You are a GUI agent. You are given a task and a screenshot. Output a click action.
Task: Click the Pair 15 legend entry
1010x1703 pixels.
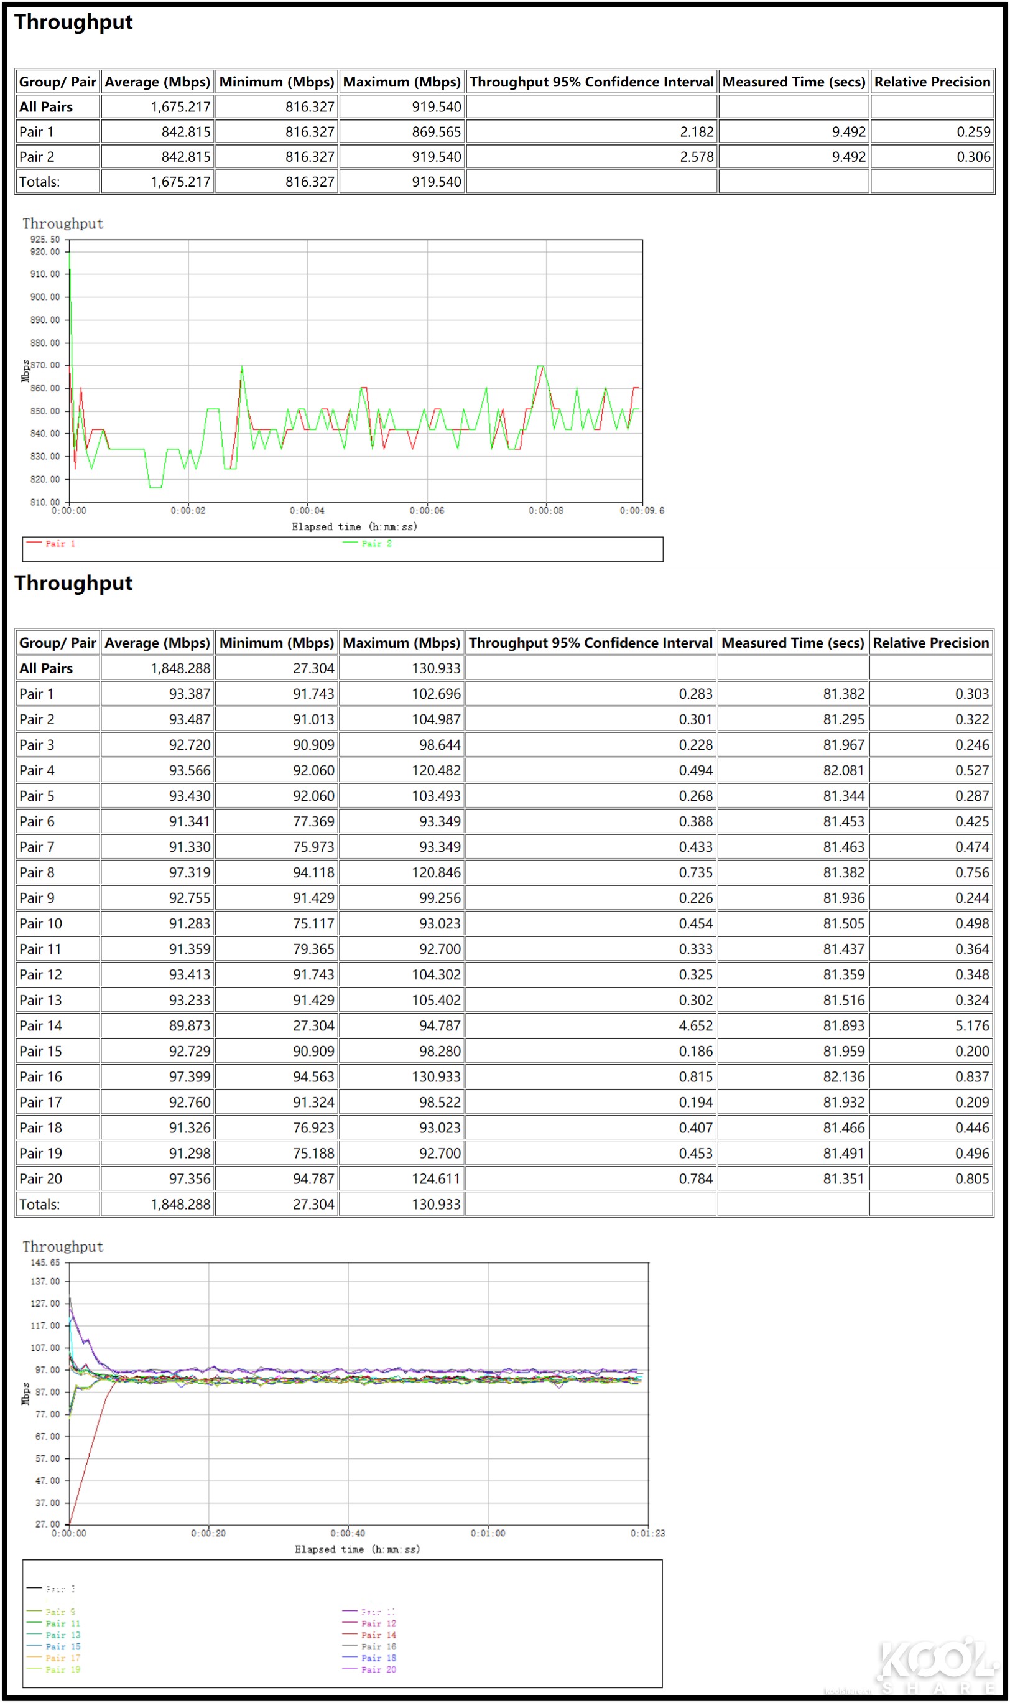(53, 1647)
